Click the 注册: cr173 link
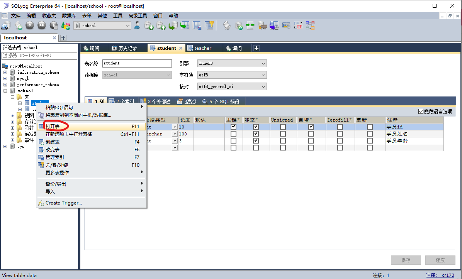The height and width of the screenshot is (279, 462). [440, 275]
